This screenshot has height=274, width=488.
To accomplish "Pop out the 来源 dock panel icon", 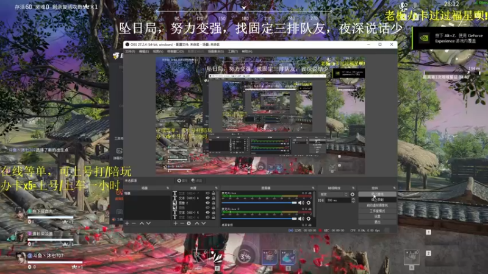I will pos(217,188).
